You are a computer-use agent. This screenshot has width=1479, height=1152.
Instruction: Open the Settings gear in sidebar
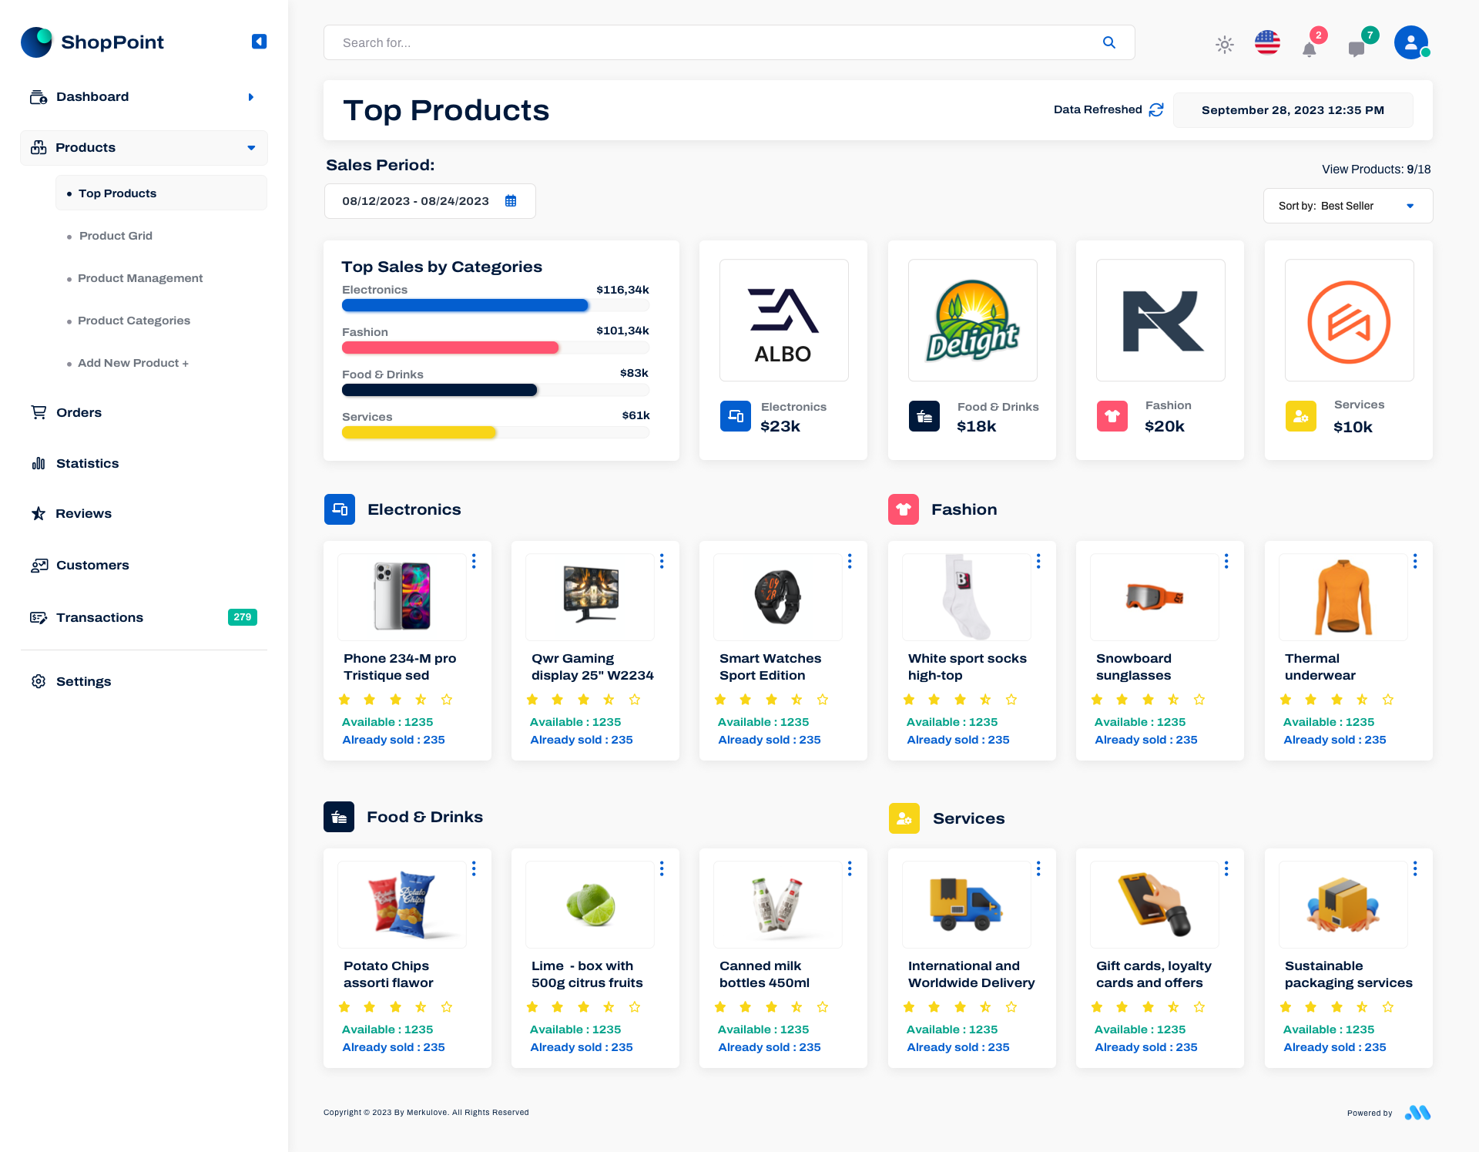pos(39,681)
